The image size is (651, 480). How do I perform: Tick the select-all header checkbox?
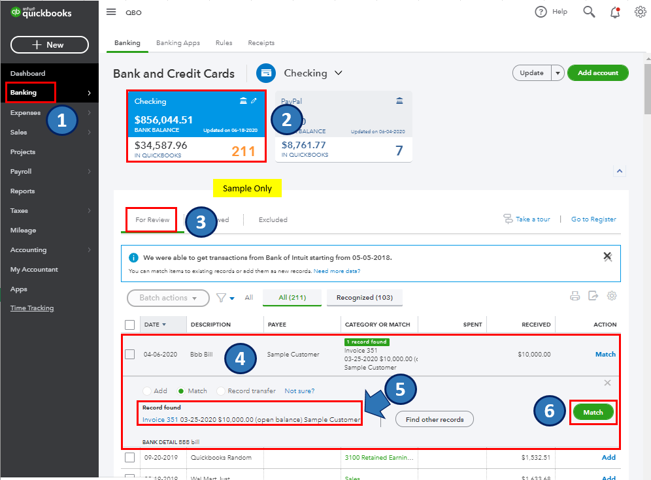(x=130, y=325)
